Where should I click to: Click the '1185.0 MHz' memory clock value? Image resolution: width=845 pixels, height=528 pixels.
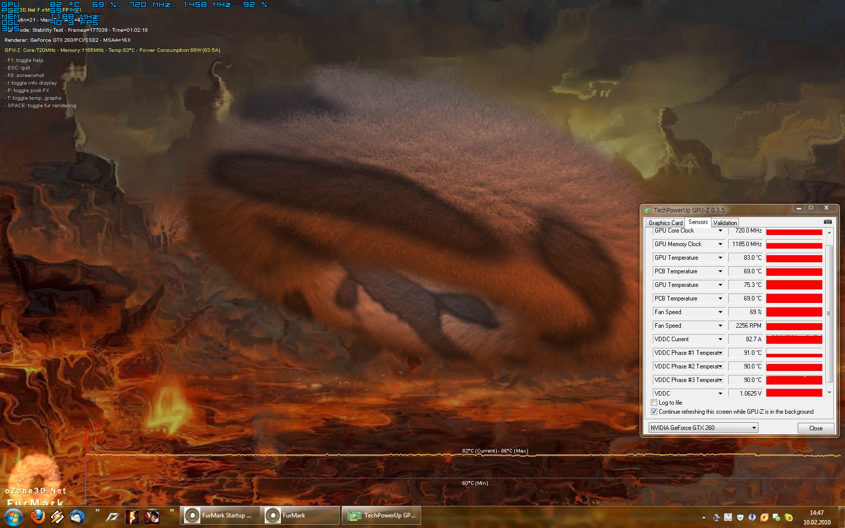(747, 244)
